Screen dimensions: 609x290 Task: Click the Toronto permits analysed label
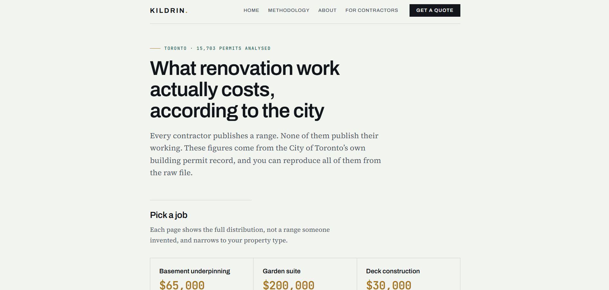pos(217,48)
